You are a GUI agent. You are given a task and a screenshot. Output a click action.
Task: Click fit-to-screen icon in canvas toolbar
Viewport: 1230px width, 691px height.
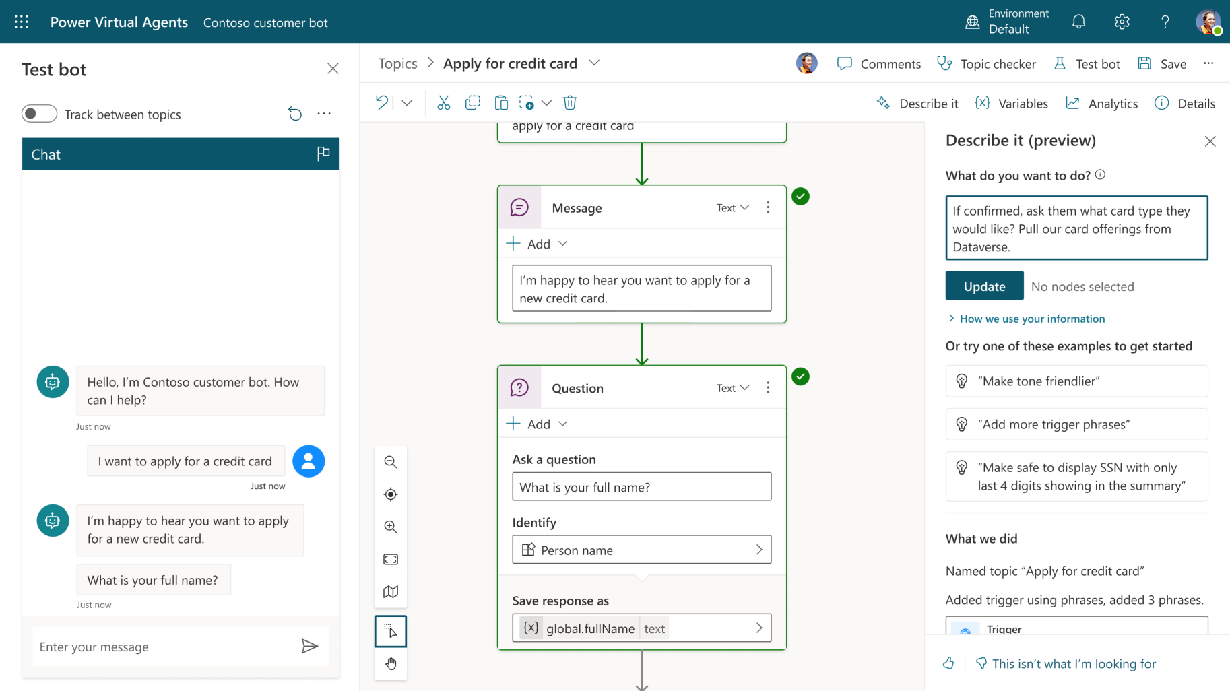[391, 559]
